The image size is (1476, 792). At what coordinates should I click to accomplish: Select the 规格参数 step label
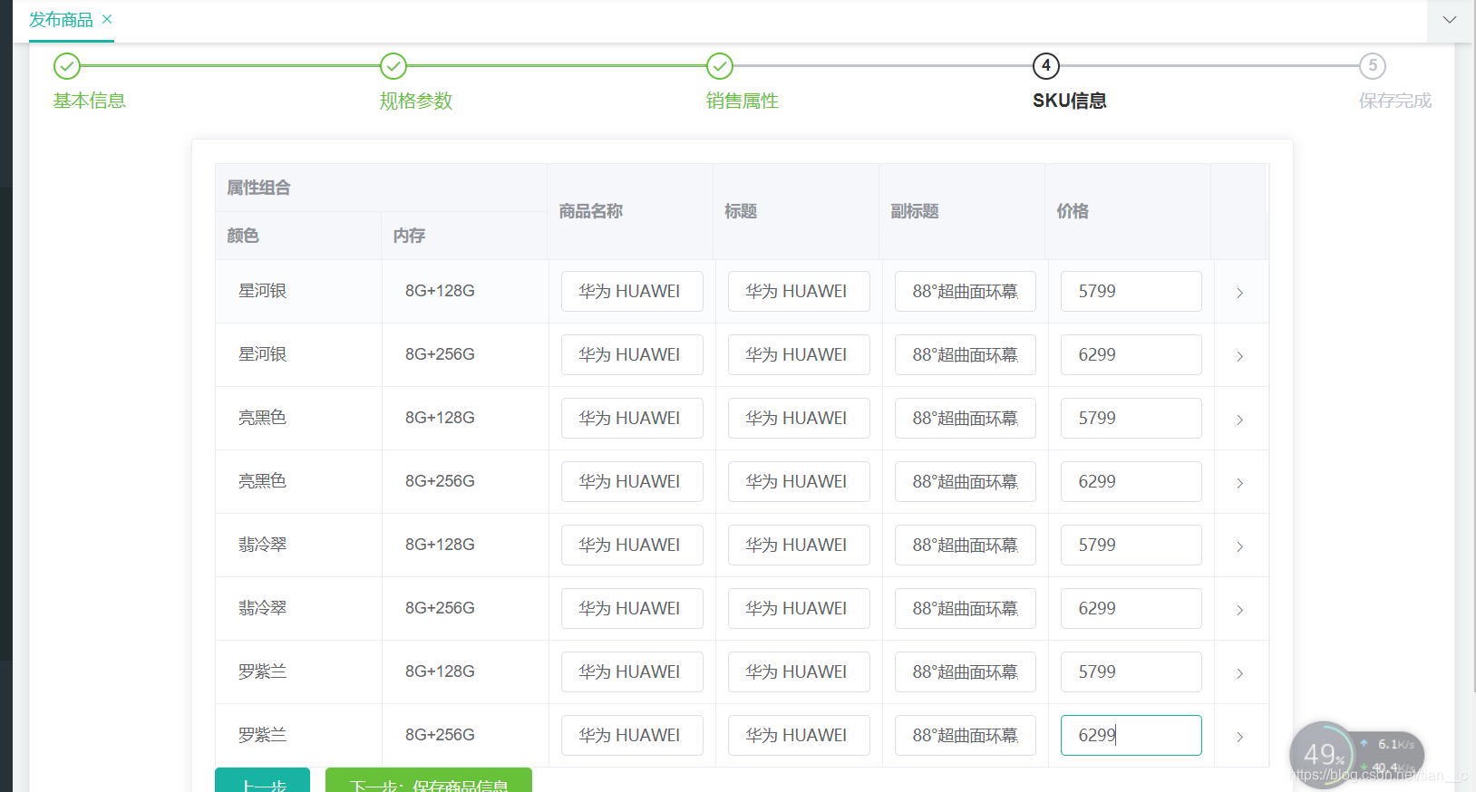(416, 101)
